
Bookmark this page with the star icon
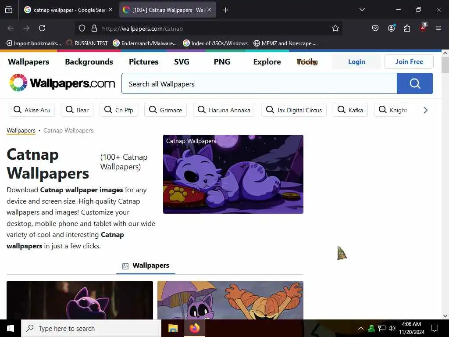[335, 28]
